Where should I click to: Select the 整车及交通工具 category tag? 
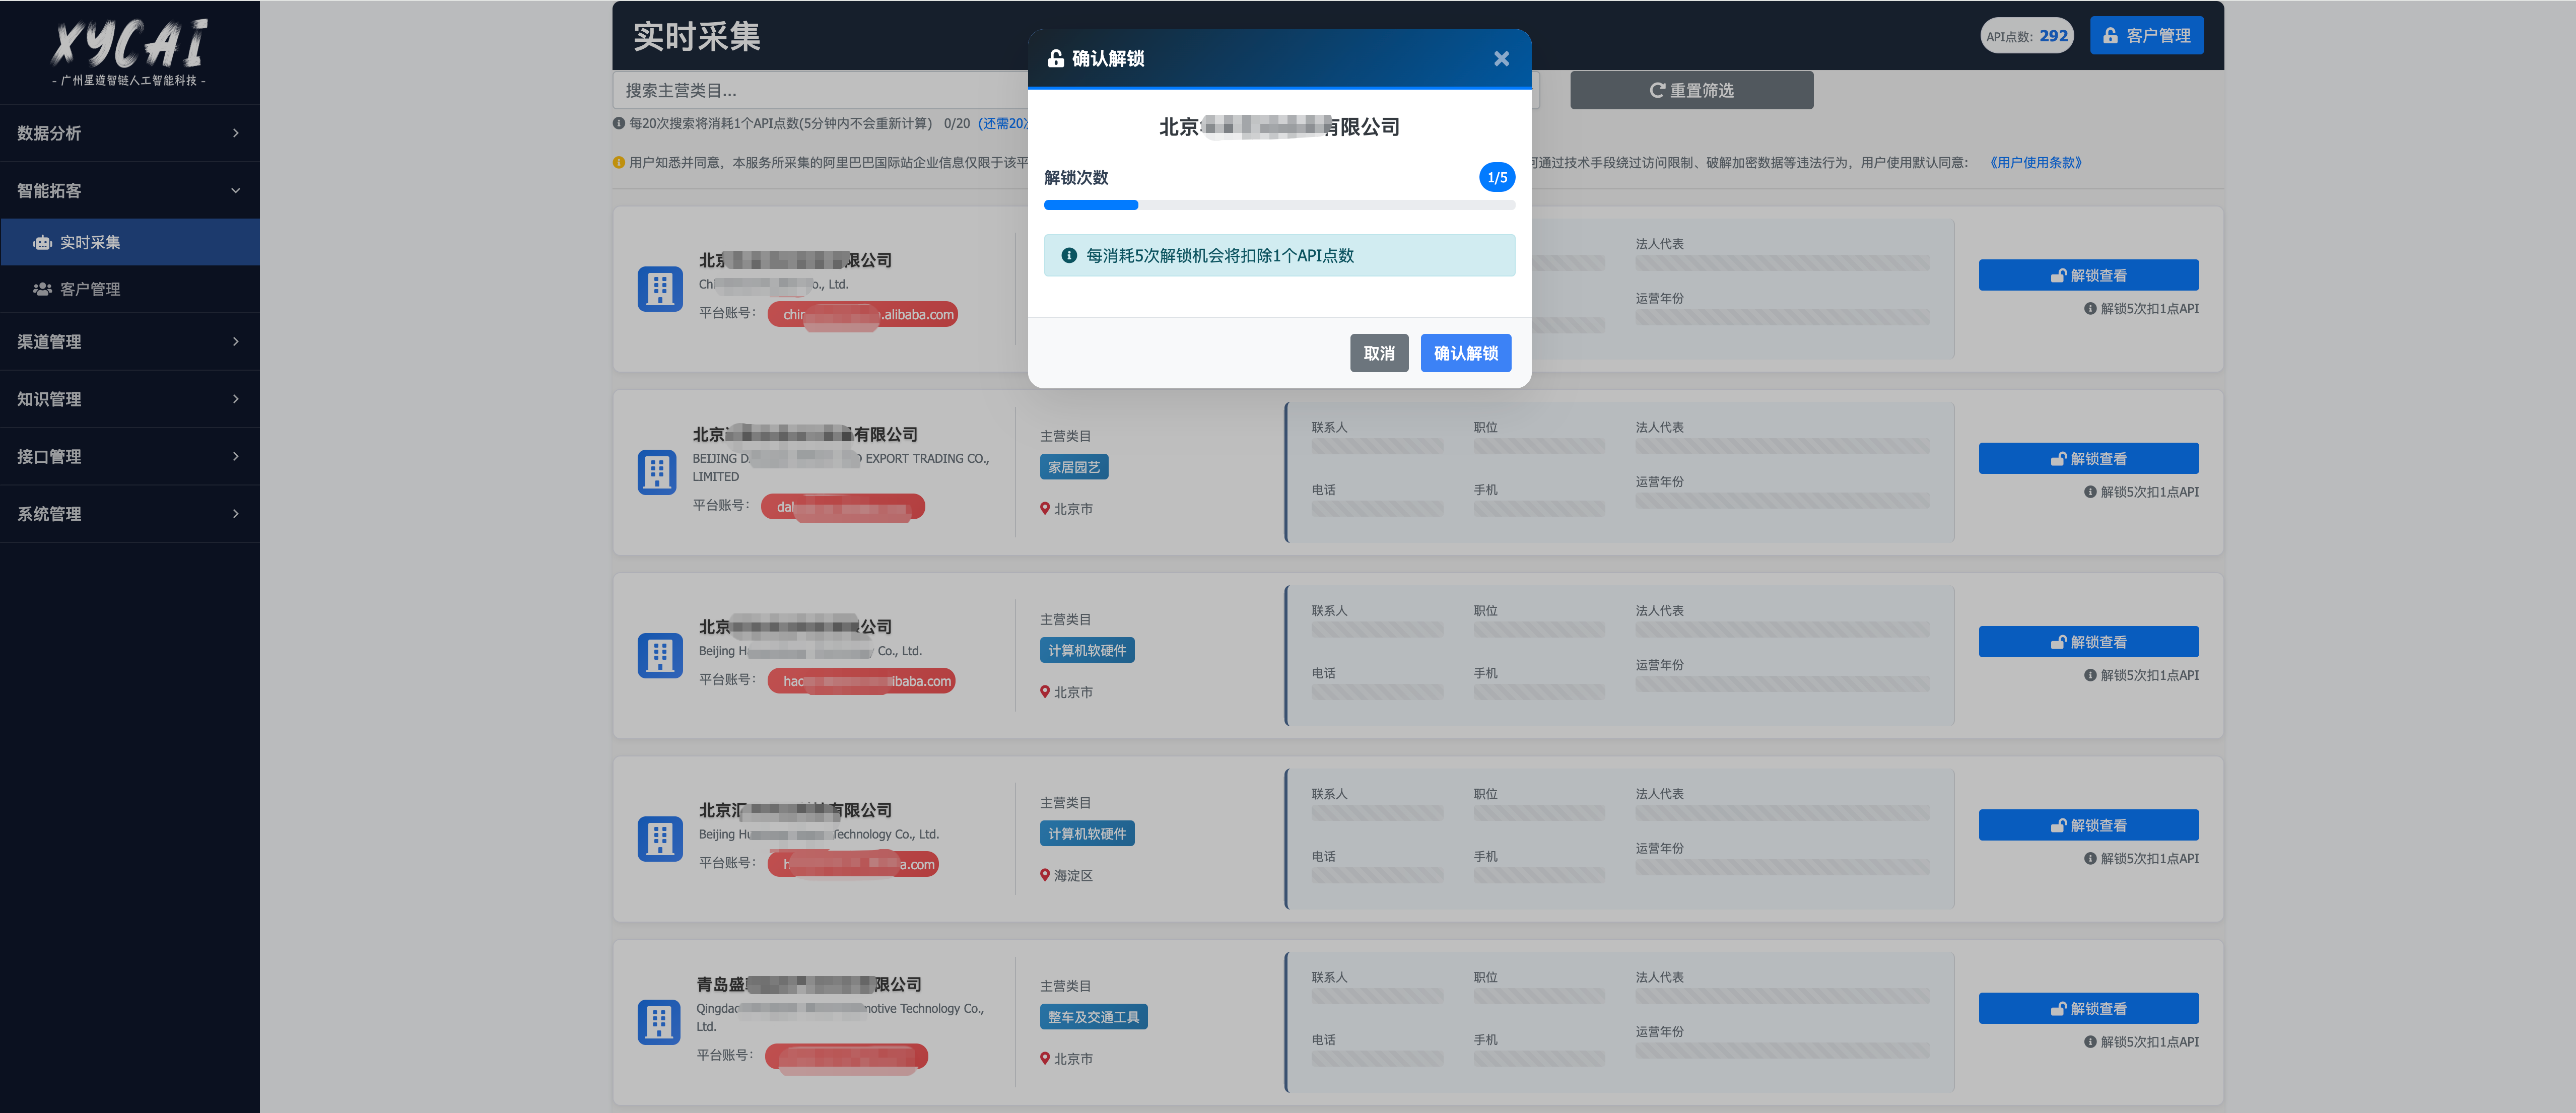click(1093, 1016)
